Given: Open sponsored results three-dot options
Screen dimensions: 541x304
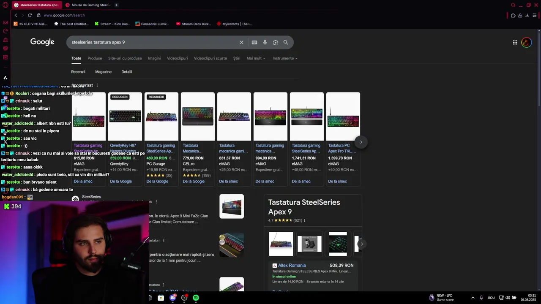Looking at the screenshot, I should pyautogui.click(x=97, y=85).
